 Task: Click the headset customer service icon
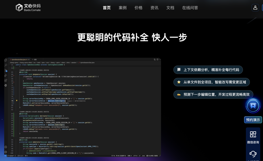tap(253, 154)
